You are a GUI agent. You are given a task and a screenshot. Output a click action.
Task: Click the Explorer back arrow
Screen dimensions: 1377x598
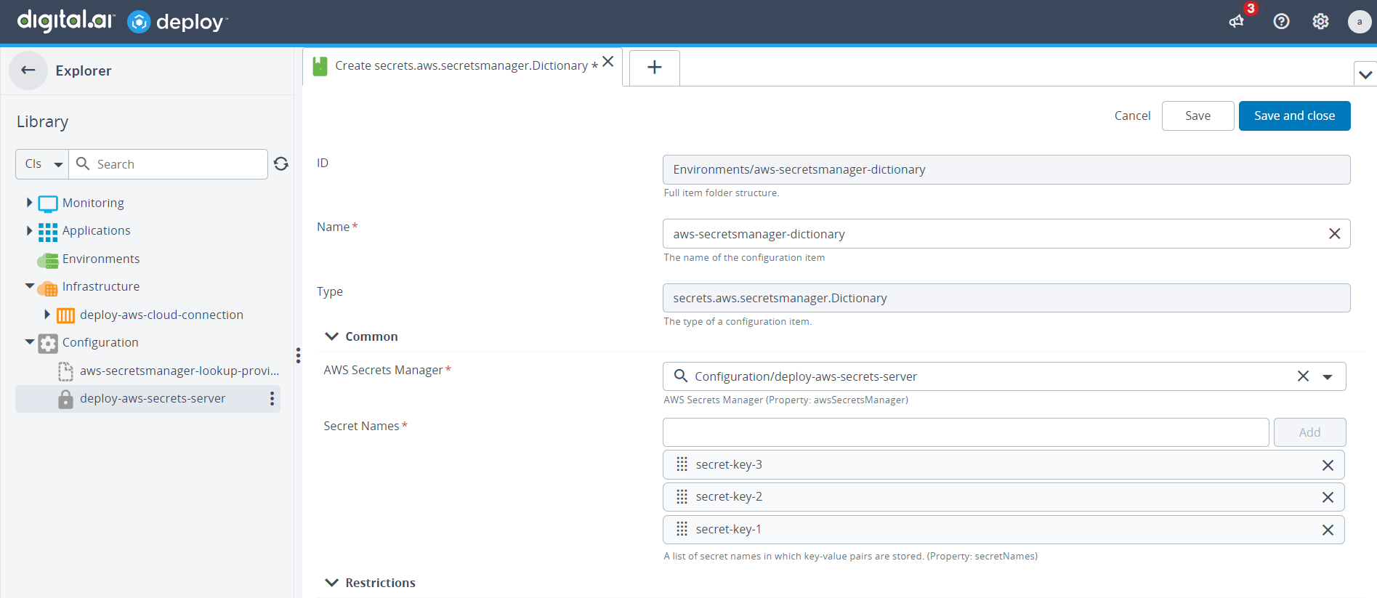(x=28, y=70)
